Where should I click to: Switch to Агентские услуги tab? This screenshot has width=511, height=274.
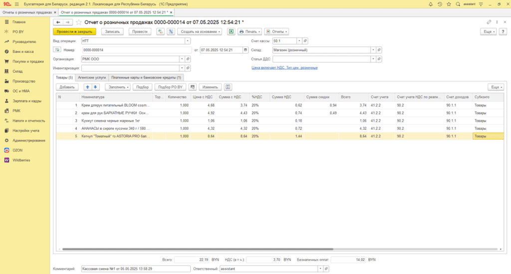pos(92,77)
